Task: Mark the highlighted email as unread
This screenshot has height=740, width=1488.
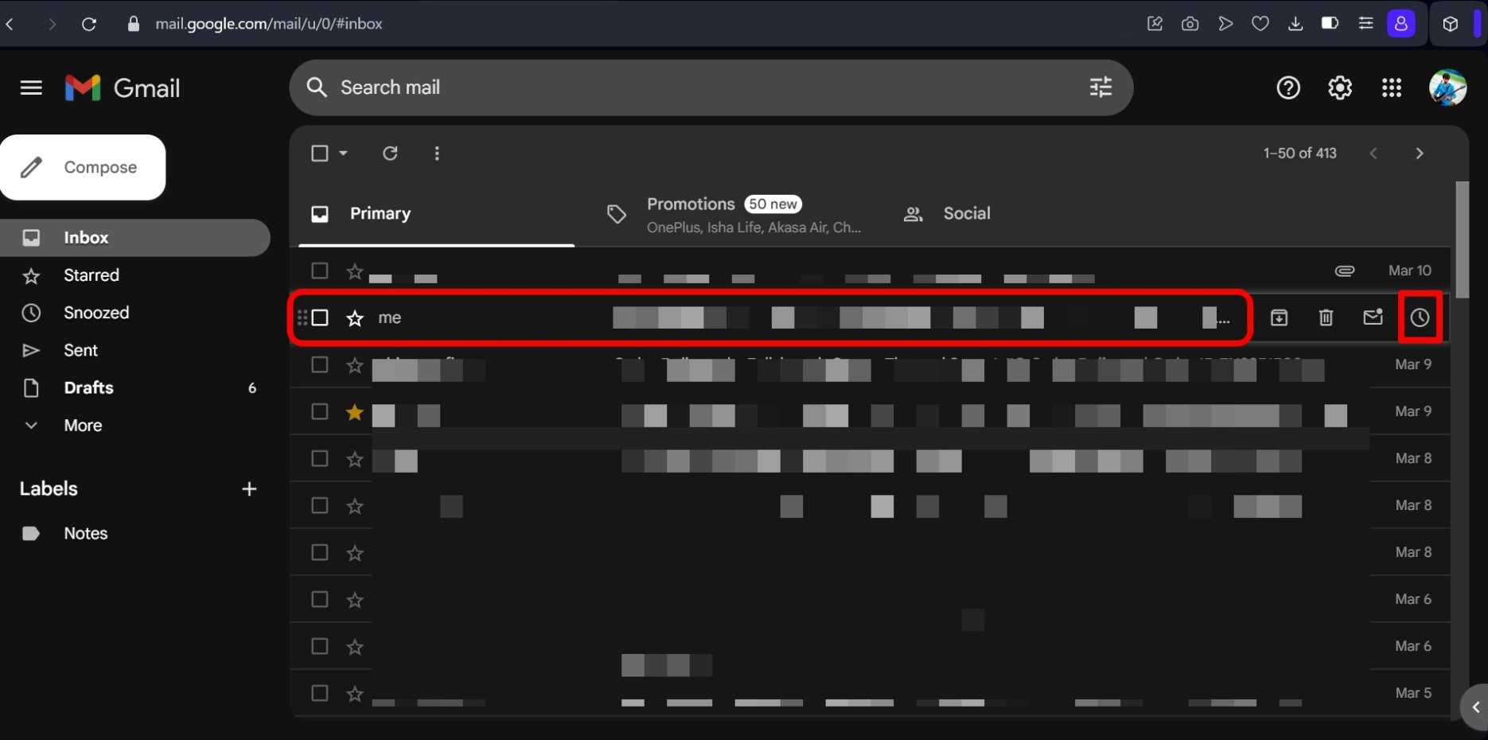Action: 1373,317
